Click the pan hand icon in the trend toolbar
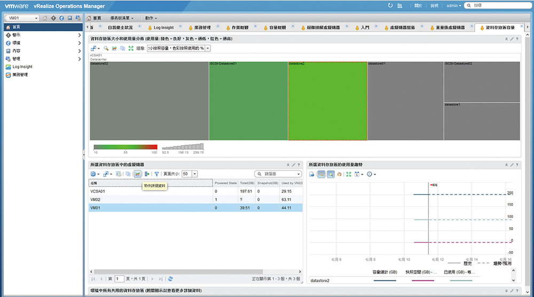This screenshot has width=534, height=297. pos(339,174)
